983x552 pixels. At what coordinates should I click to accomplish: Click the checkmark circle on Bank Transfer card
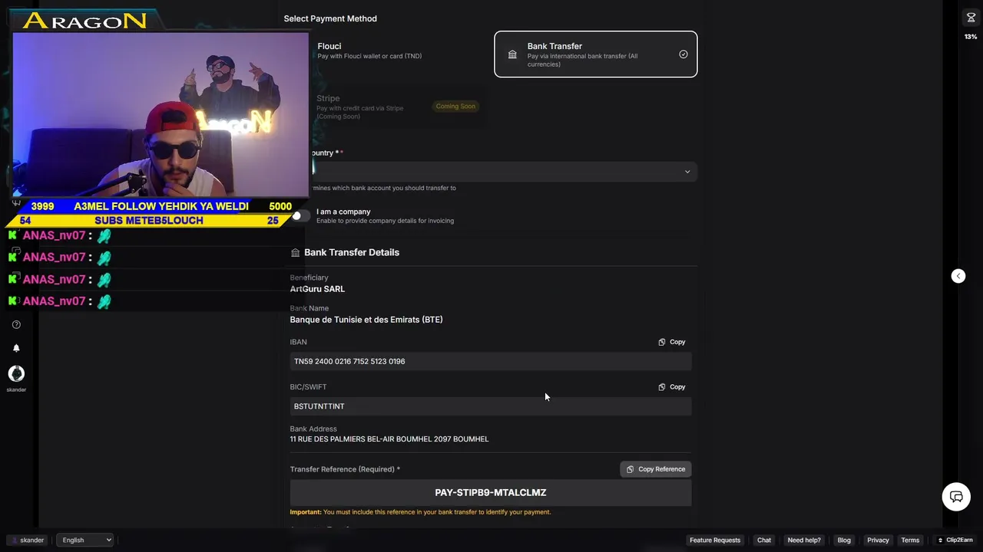[x=683, y=54]
